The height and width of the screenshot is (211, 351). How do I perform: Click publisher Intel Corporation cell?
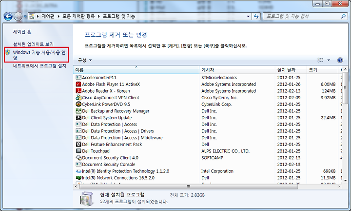217,171
